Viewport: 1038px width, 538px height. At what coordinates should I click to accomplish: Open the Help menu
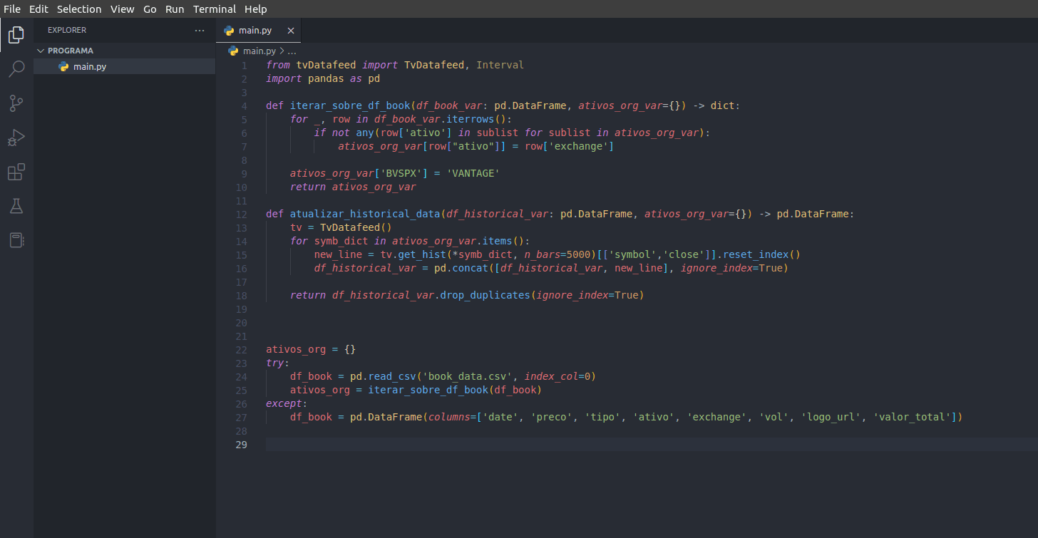[256, 9]
